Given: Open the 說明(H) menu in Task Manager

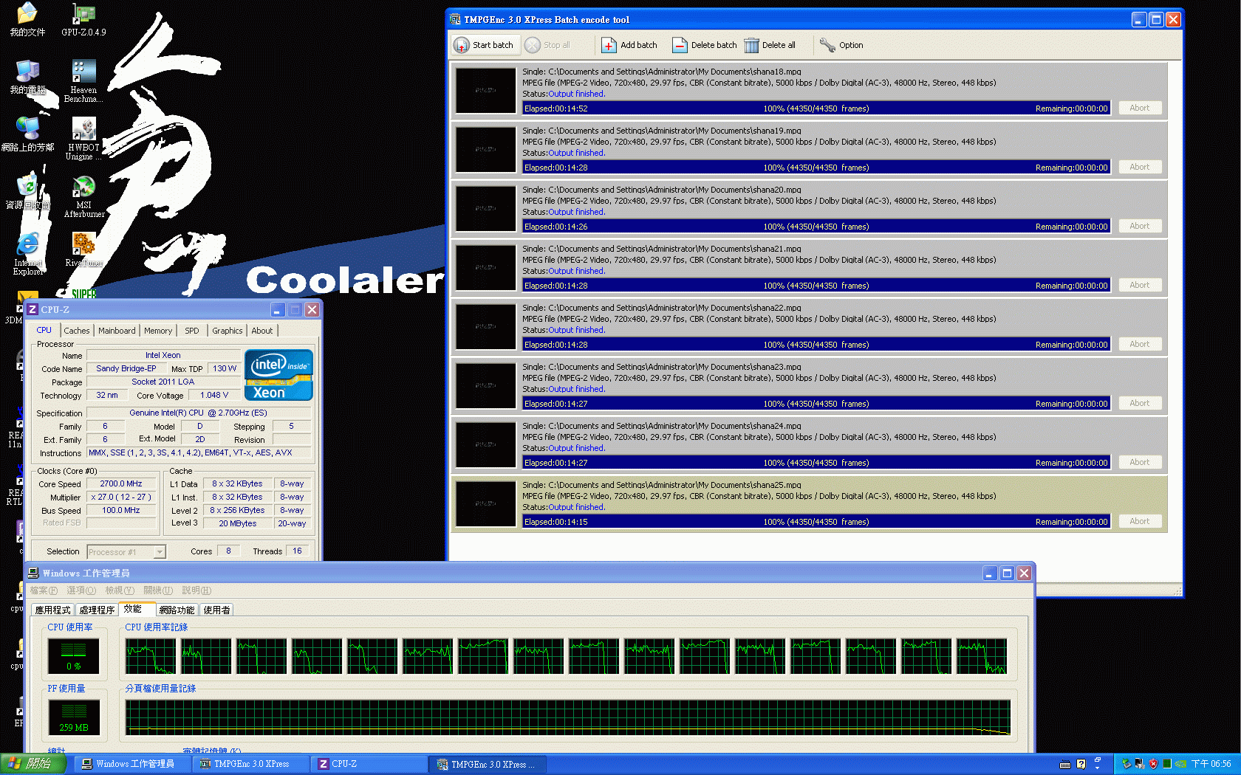Looking at the screenshot, I should pyautogui.click(x=196, y=590).
